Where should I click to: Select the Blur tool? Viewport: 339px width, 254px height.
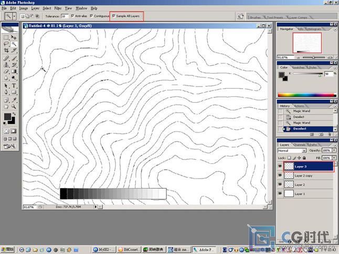pos(6,78)
